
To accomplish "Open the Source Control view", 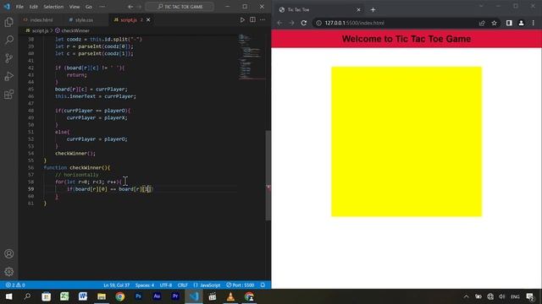I will (x=9, y=58).
